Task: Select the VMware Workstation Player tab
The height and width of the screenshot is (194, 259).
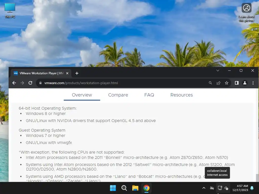Action: (x=41, y=73)
